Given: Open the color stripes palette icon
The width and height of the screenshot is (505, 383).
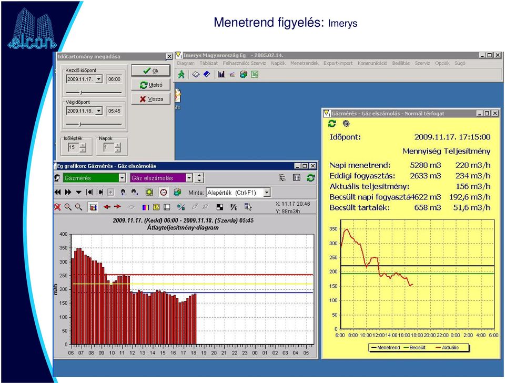Looking at the screenshot, I should coord(146,207).
